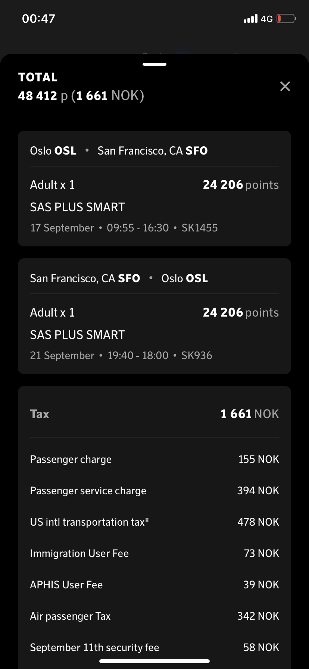
Task: Tap the sheet drag handle at top
Action: pyautogui.click(x=154, y=64)
